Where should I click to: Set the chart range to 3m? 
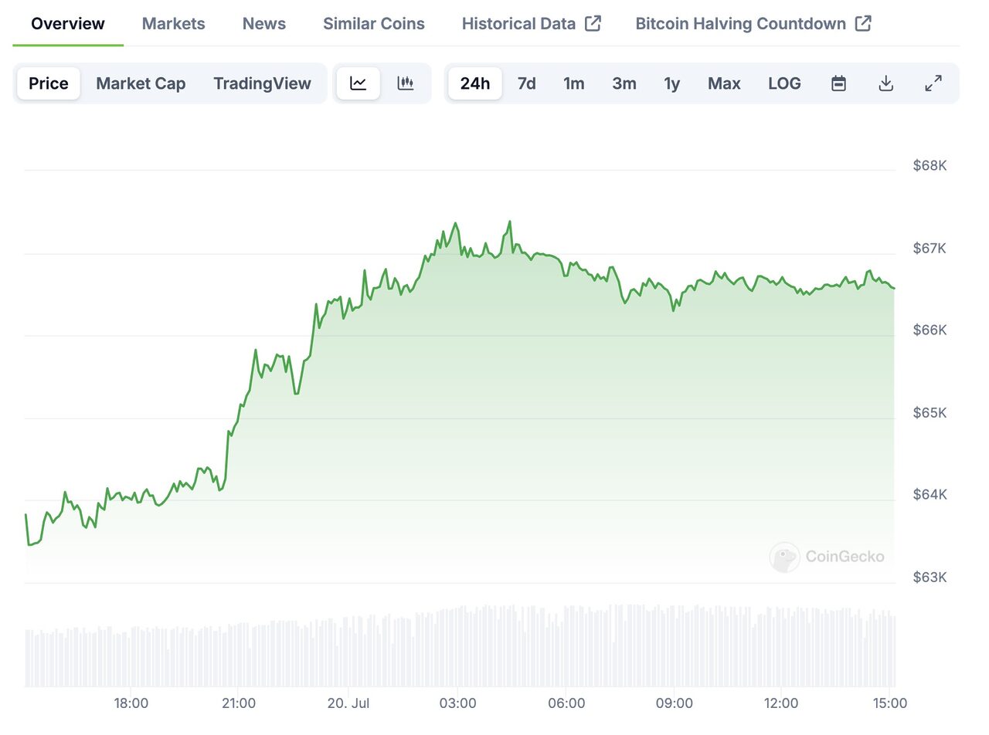click(624, 83)
